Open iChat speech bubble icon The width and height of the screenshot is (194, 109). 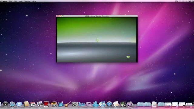pos(19,104)
